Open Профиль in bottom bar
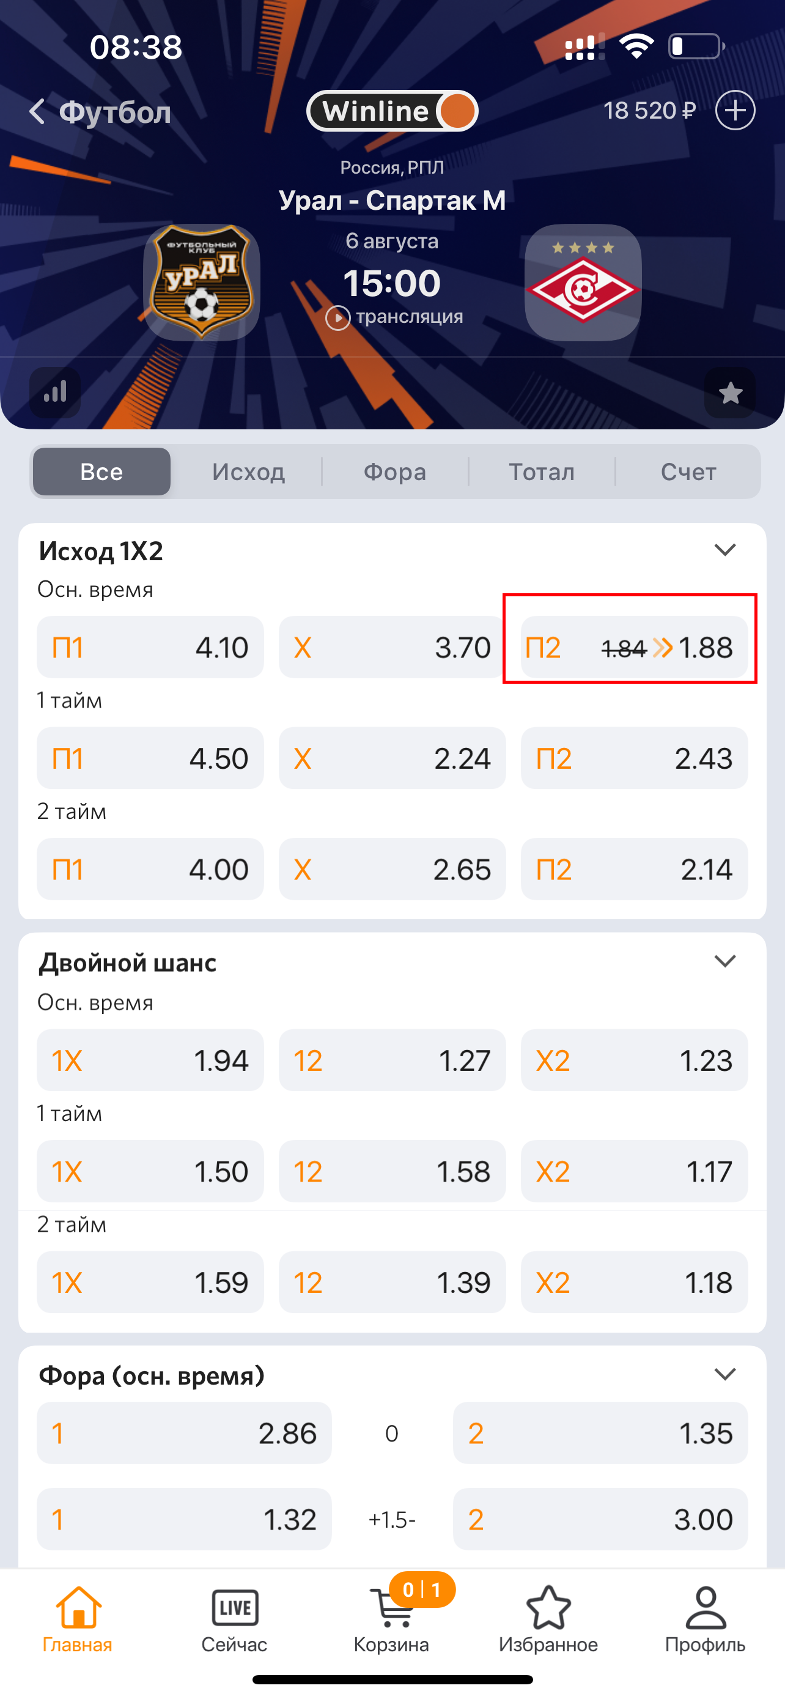 coord(706,1619)
